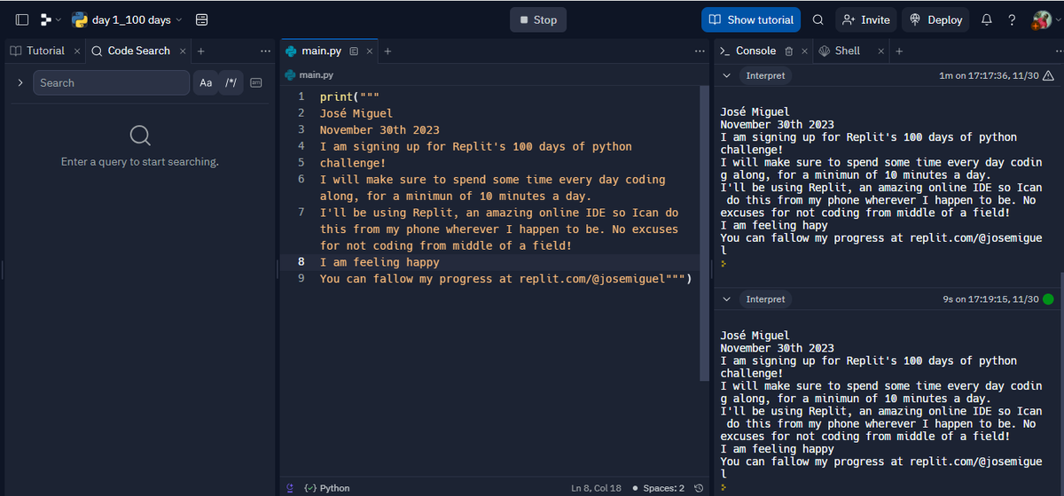Click the Show tutorial button
Viewport: 1064px width, 496px height.
pos(751,19)
